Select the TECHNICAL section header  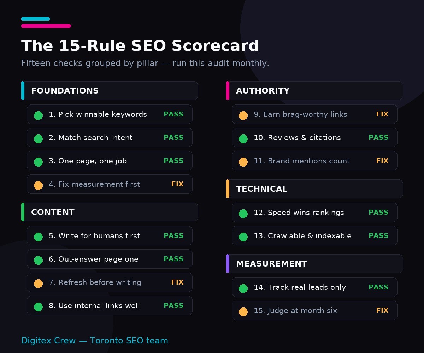click(314, 189)
